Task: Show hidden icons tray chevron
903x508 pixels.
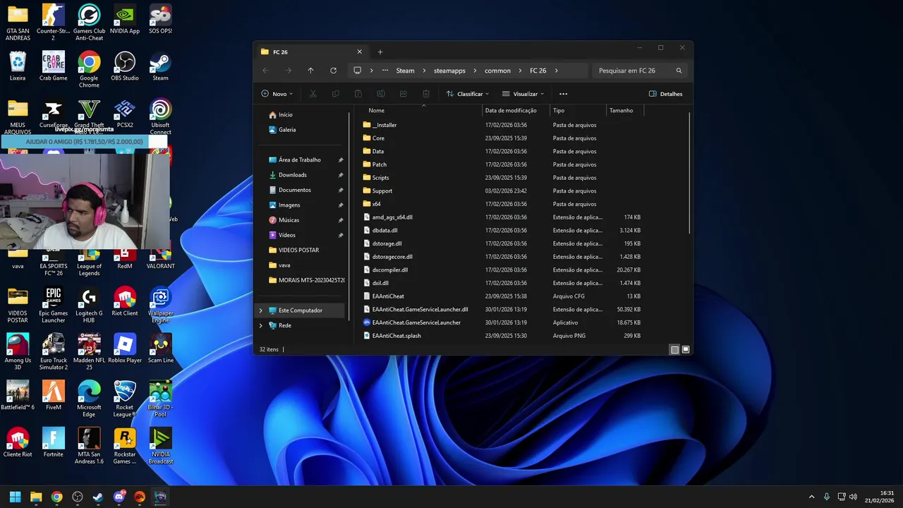Action: tap(811, 497)
